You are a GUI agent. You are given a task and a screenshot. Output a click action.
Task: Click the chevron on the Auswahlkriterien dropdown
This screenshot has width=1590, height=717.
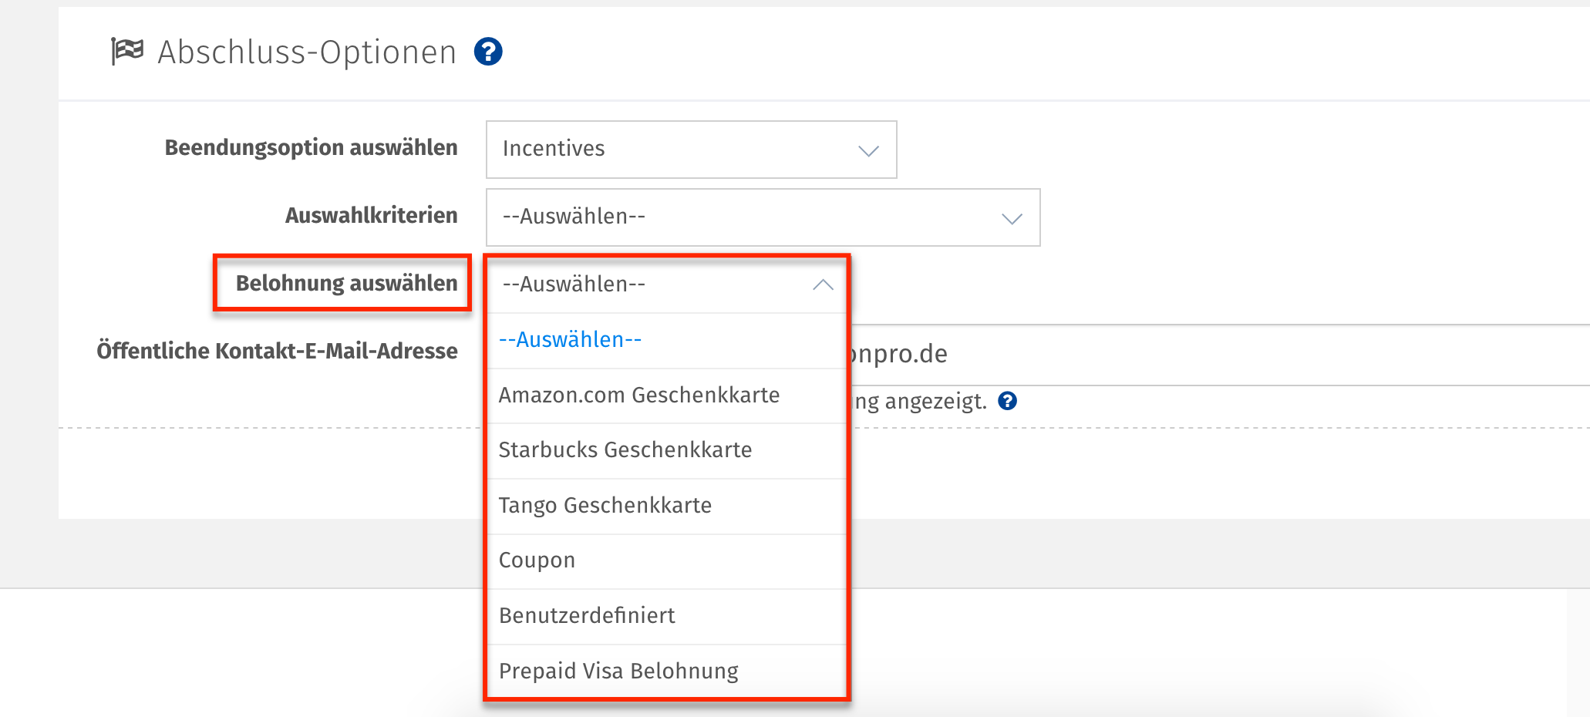click(1011, 218)
